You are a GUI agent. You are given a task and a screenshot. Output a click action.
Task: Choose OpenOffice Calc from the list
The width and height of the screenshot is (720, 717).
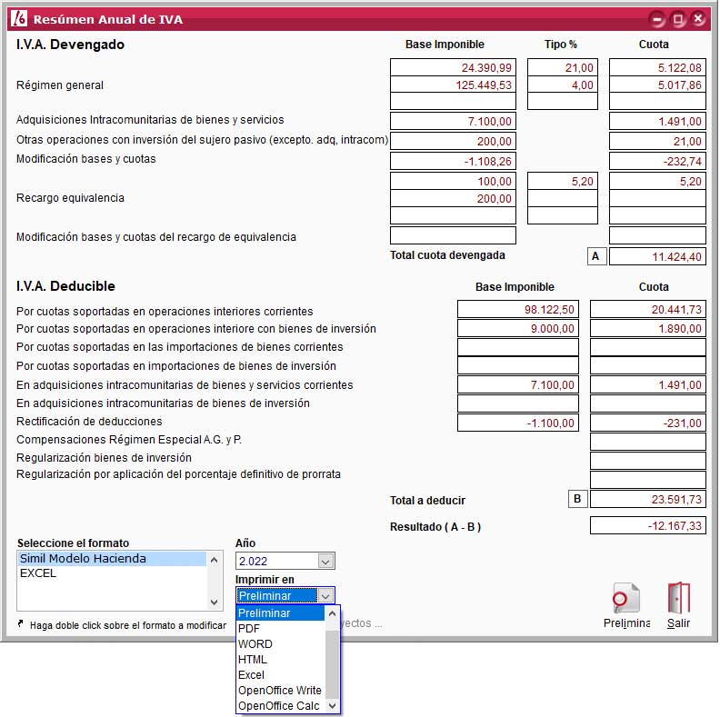click(x=280, y=705)
